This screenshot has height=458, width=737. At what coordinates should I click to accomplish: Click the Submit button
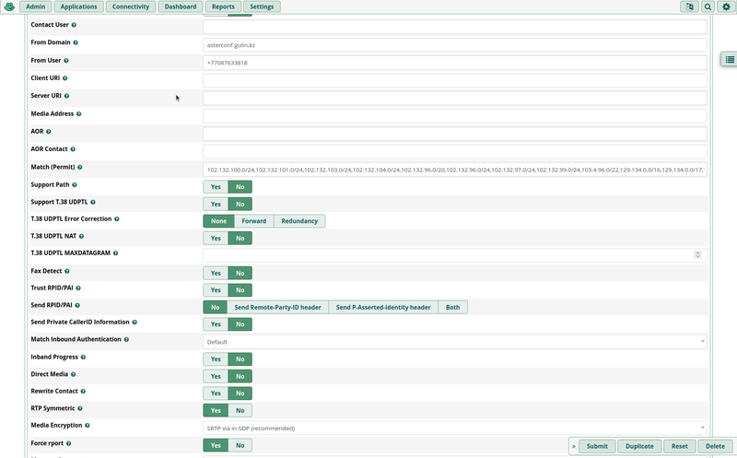click(597, 446)
